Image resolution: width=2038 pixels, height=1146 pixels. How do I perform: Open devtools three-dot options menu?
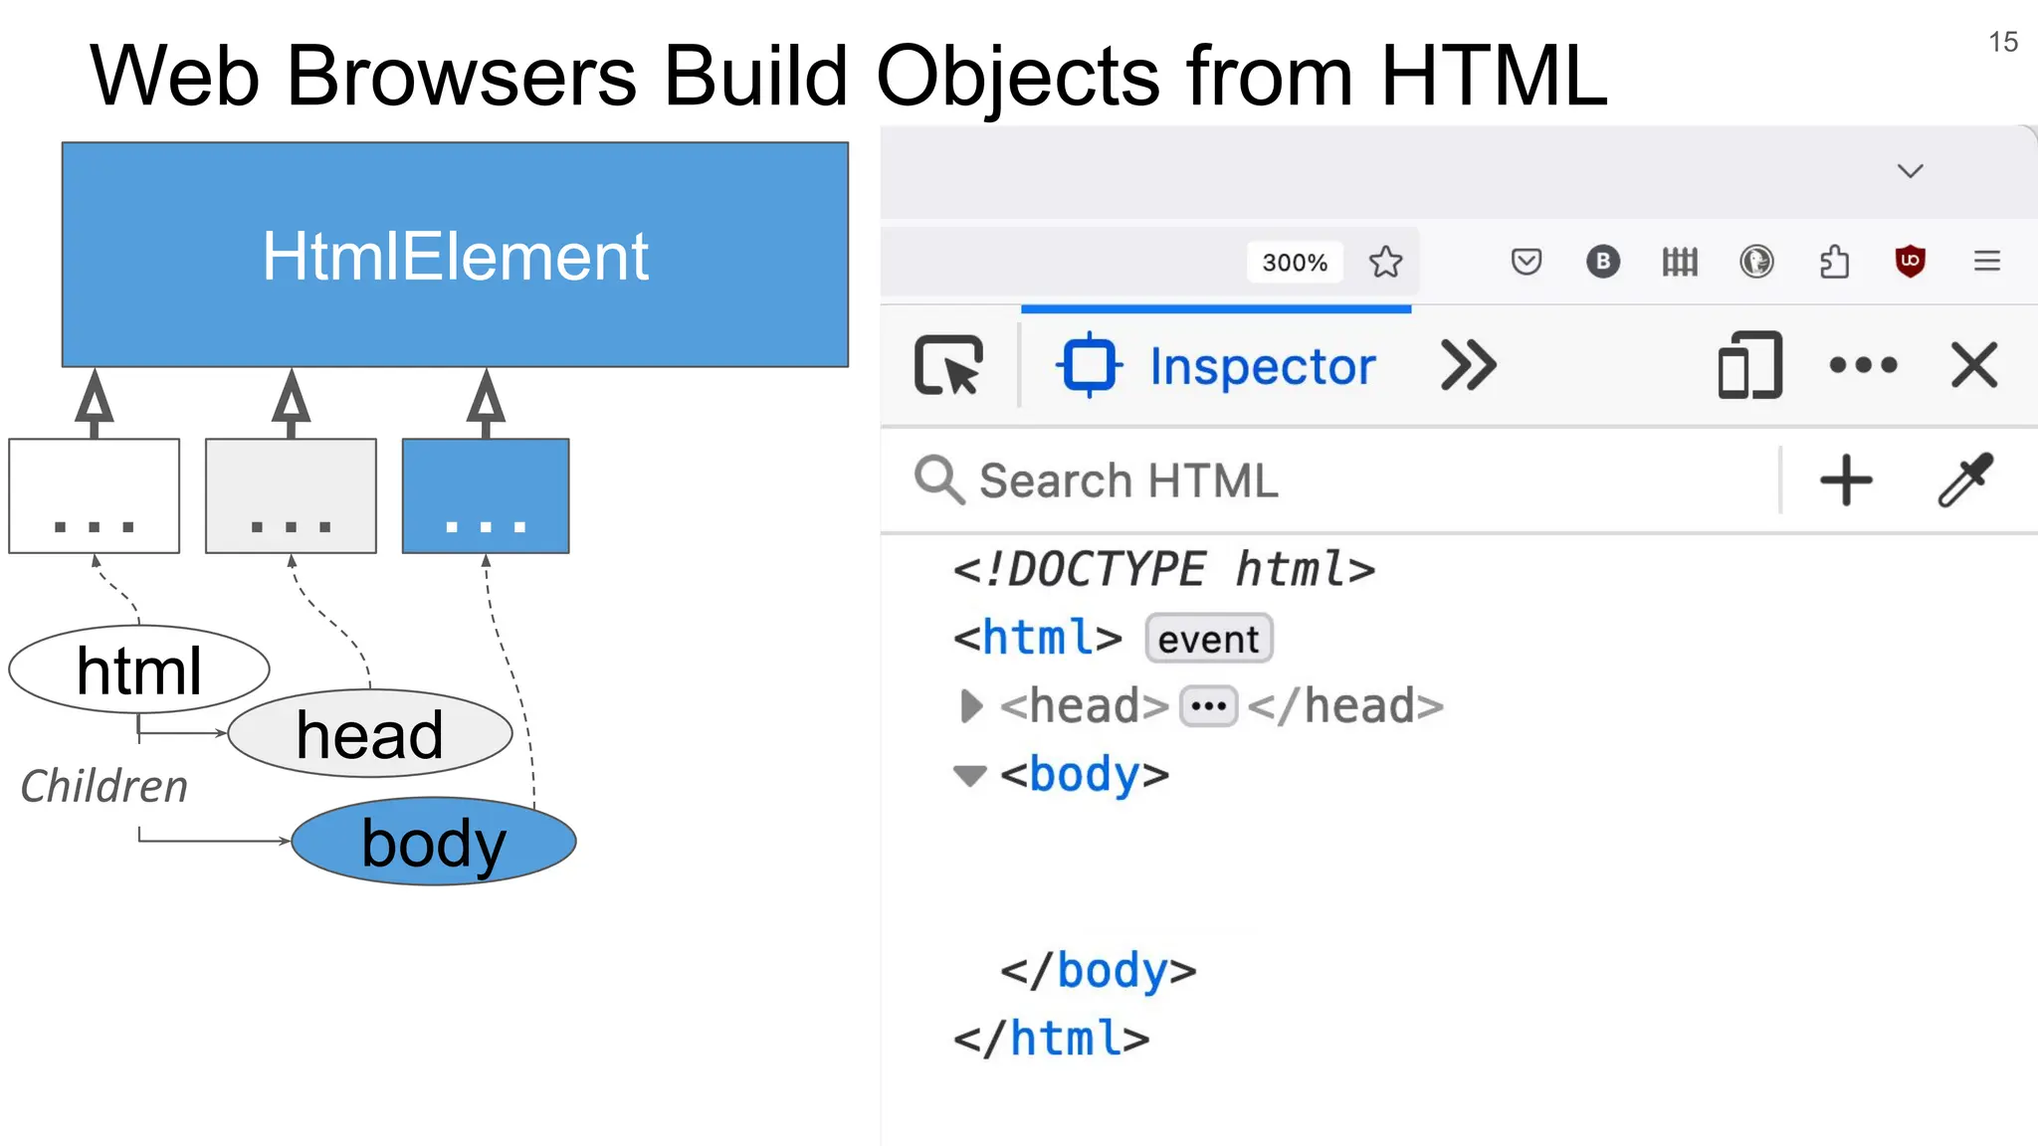point(1863,366)
